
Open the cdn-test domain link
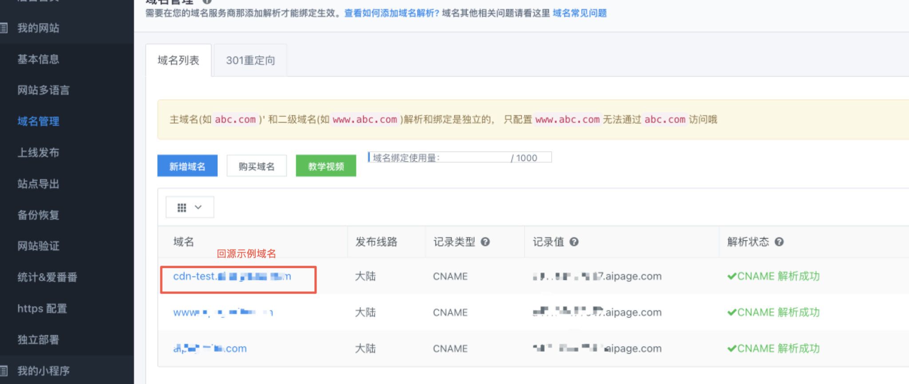232,277
